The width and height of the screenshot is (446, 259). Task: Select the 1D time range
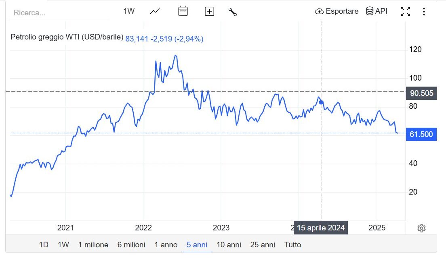(44, 244)
